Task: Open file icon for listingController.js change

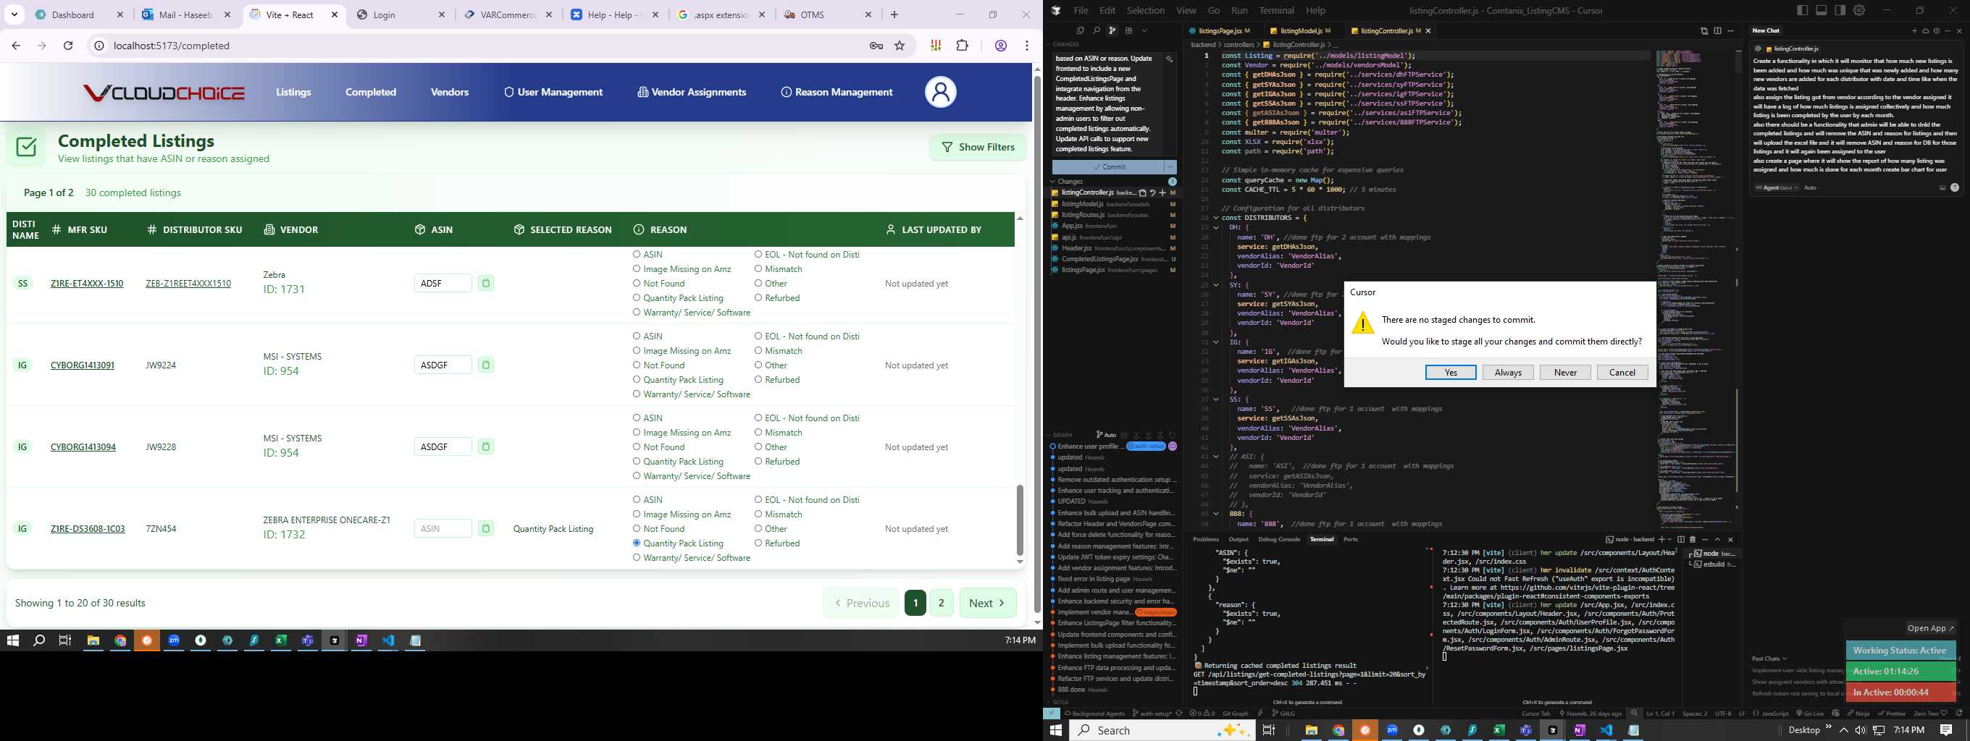Action: tap(1143, 193)
